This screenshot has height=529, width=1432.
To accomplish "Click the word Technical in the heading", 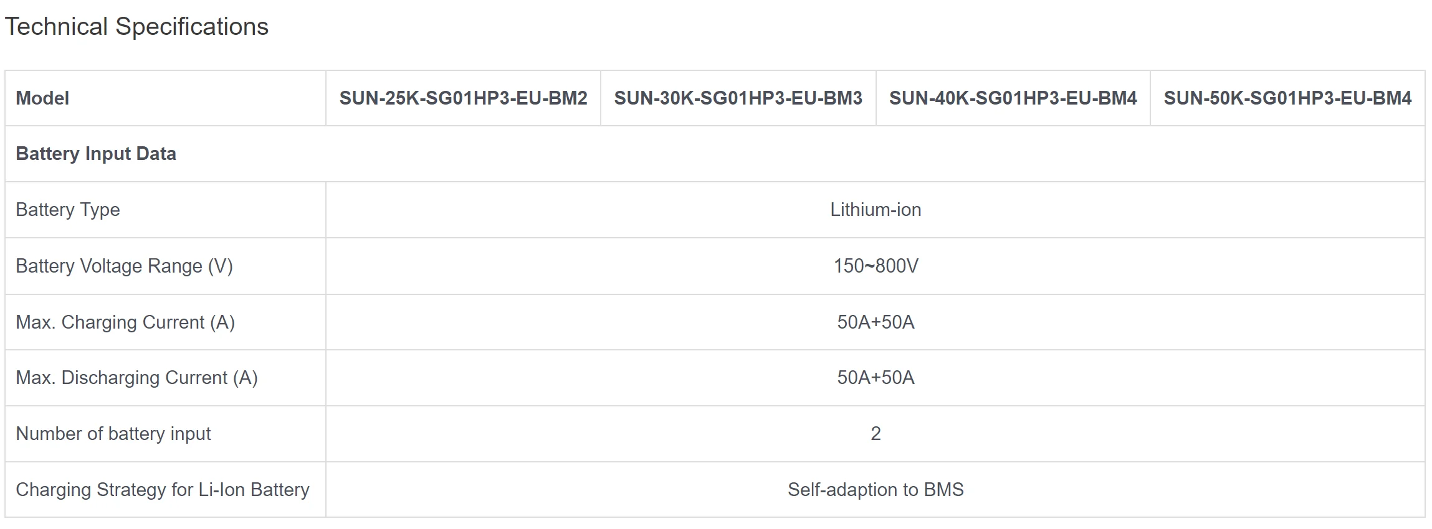I will [56, 27].
